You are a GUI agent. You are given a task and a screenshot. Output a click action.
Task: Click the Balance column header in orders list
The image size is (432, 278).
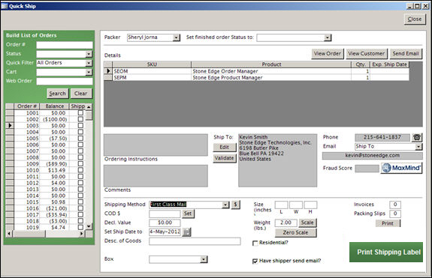55,106
